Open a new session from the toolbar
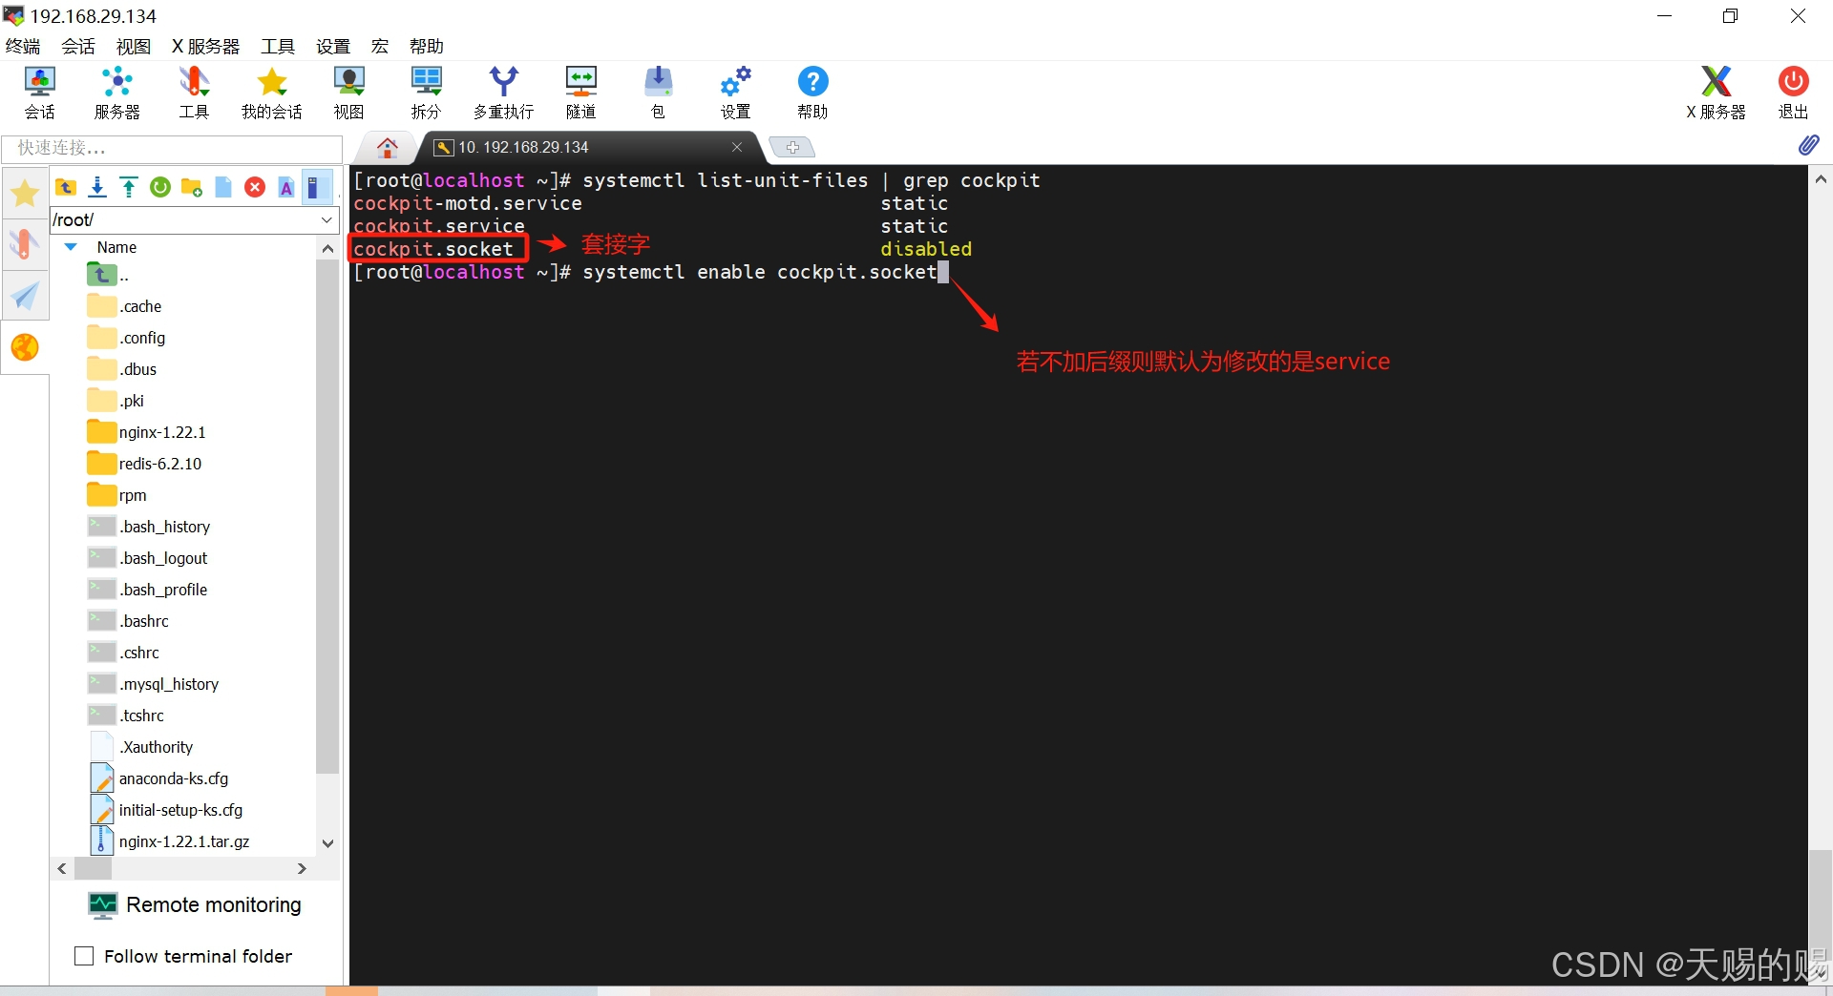Image resolution: width=1833 pixels, height=996 pixels. [x=38, y=91]
